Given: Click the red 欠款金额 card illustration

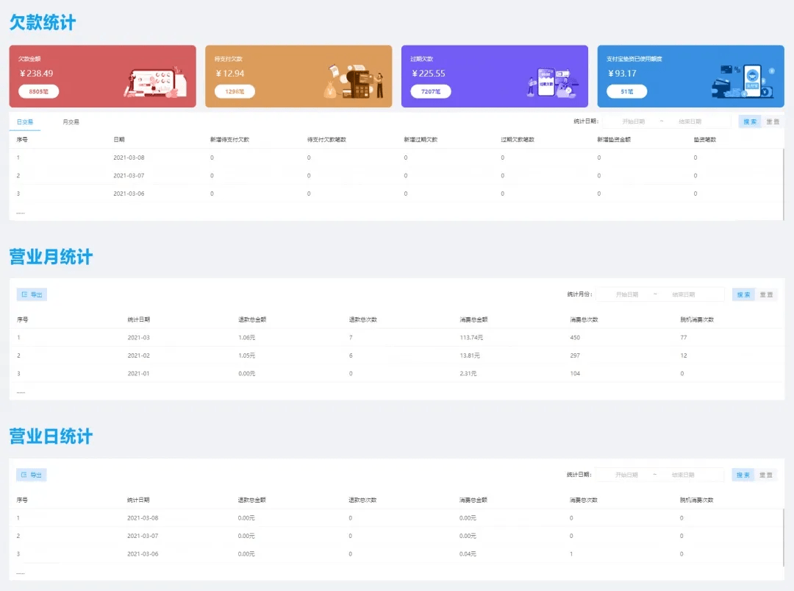Looking at the screenshot, I should pos(155,82).
